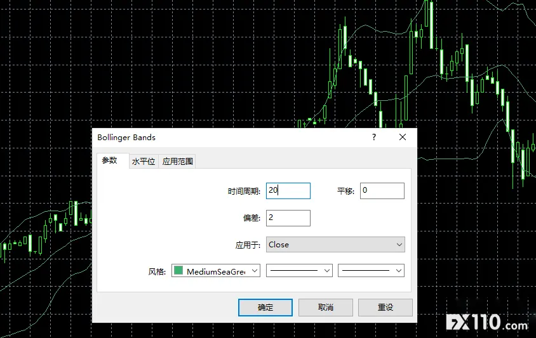536x338 pixels.
Task: Switch to the 参数 tab
Action: coord(110,160)
